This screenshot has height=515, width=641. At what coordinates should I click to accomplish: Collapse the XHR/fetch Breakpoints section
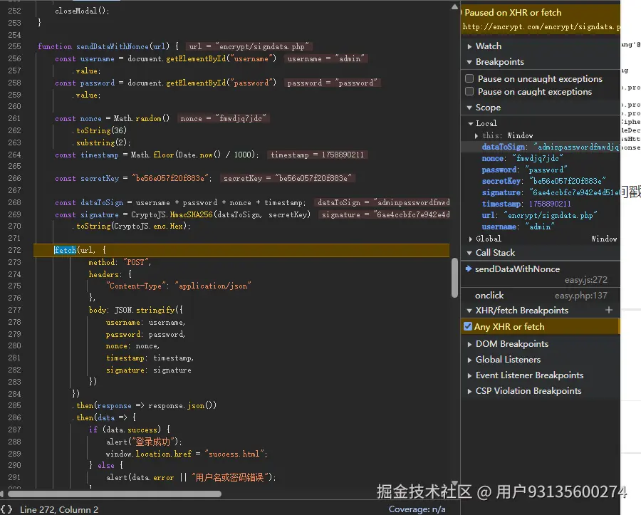(469, 311)
